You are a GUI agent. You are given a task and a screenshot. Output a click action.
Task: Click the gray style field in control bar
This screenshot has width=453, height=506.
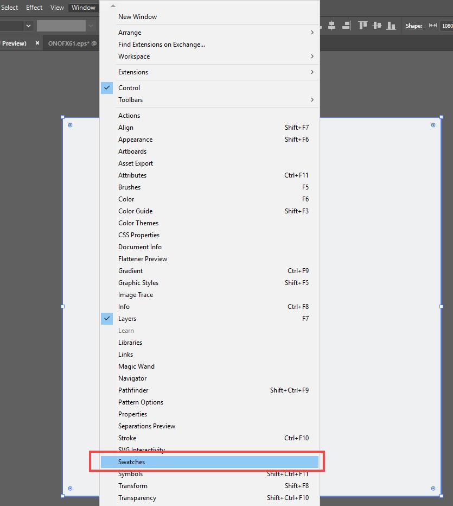pyautogui.click(x=61, y=26)
